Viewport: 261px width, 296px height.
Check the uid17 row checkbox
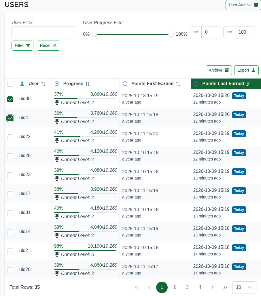pyautogui.click(x=10, y=194)
